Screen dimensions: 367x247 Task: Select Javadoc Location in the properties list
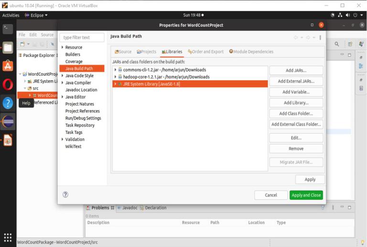click(81, 90)
